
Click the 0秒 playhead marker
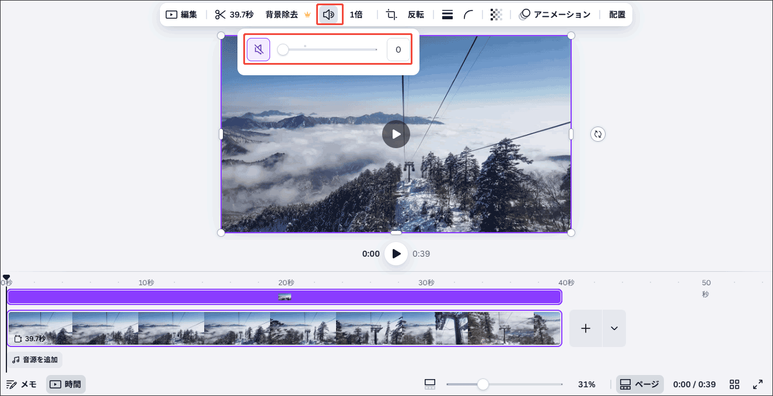point(6,278)
